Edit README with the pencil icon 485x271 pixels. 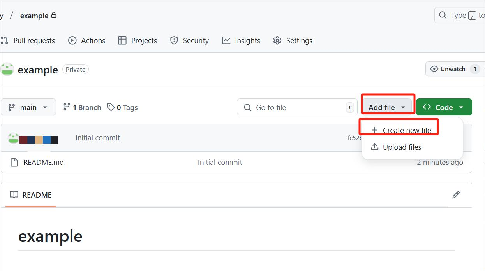456,194
